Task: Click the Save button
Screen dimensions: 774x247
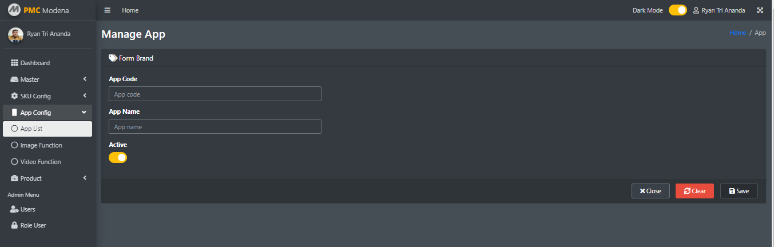Action: [739, 191]
